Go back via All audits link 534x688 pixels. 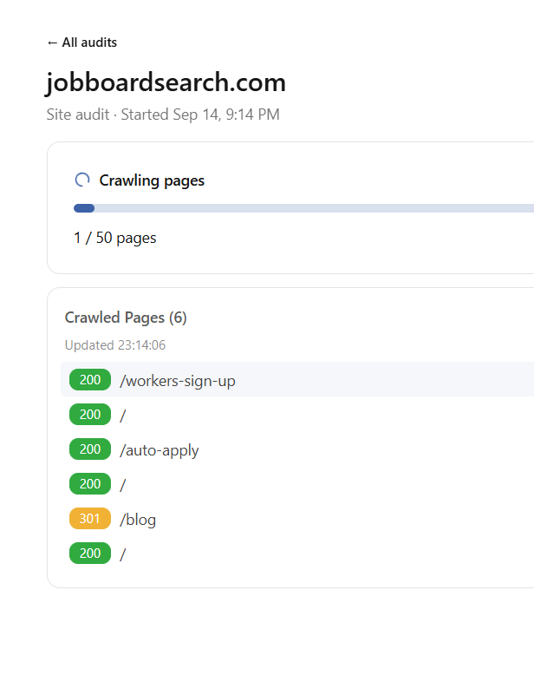click(82, 43)
